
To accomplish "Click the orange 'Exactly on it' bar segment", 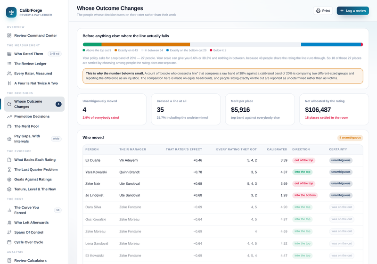I will (x=146, y=44).
